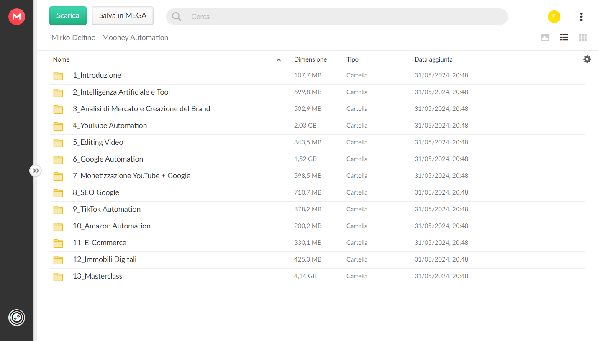598x341 pixels.
Task: Click the 1,52 GB size cell
Action: (x=305, y=159)
